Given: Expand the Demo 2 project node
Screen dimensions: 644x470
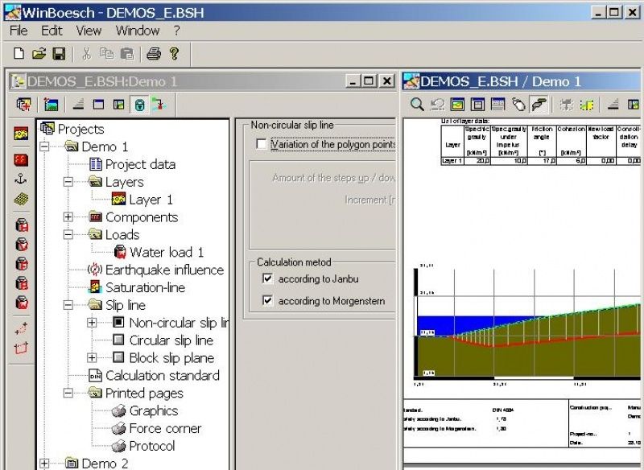Looking at the screenshot, I should (44, 464).
